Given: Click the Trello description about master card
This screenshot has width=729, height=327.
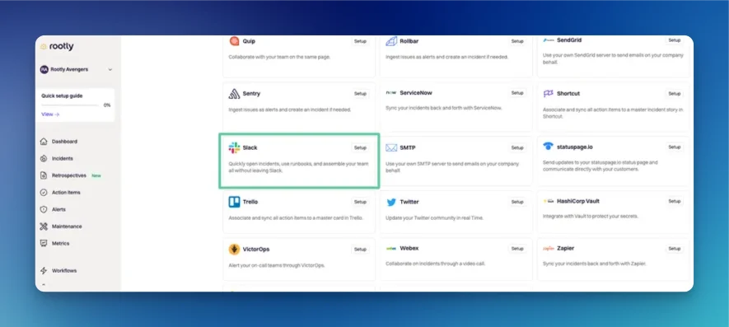Looking at the screenshot, I should point(295,217).
